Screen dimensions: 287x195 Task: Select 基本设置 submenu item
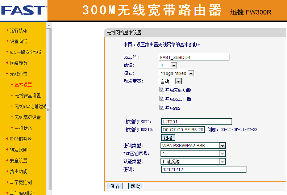(x=23, y=85)
